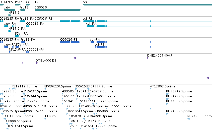Click EST EP04557.3prime label
Screen dimensions: 212x130
click(x=99, y=86)
